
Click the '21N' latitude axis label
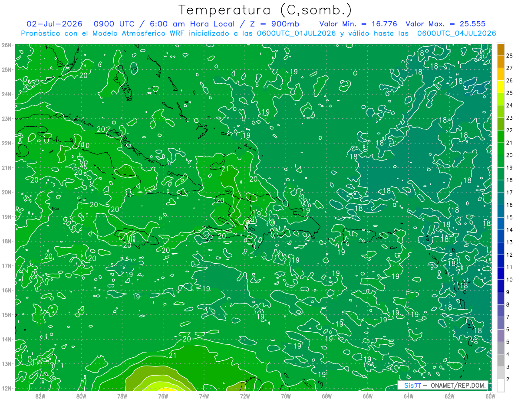(x=7, y=167)
